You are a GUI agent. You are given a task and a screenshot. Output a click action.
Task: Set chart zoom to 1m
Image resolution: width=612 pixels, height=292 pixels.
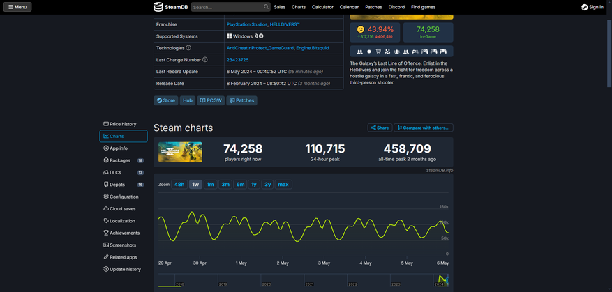coord(210,185)
